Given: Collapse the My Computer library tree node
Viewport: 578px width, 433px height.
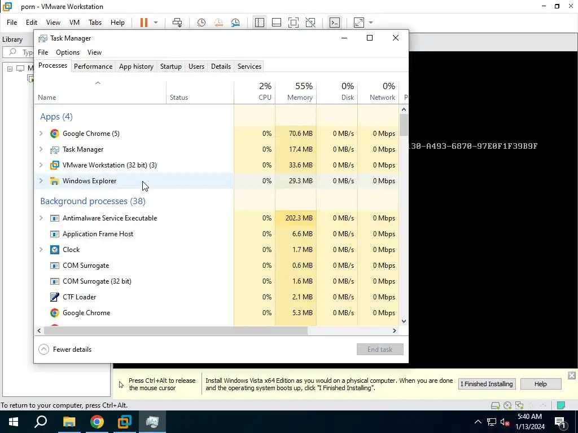Looking at the screenshot, I should [10, 68].
